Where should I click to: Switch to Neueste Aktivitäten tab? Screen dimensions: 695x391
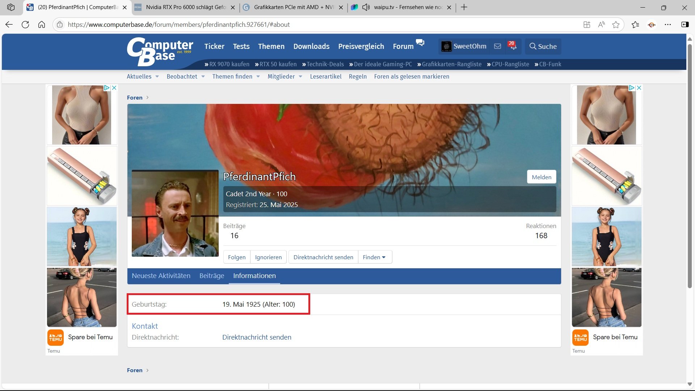click(x=161, y=276)
